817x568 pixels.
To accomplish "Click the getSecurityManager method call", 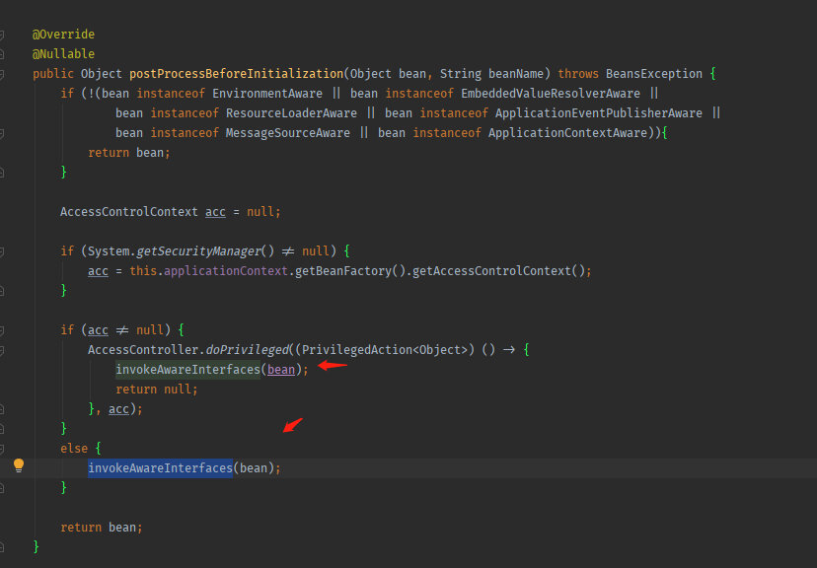I will click(198, 251).
